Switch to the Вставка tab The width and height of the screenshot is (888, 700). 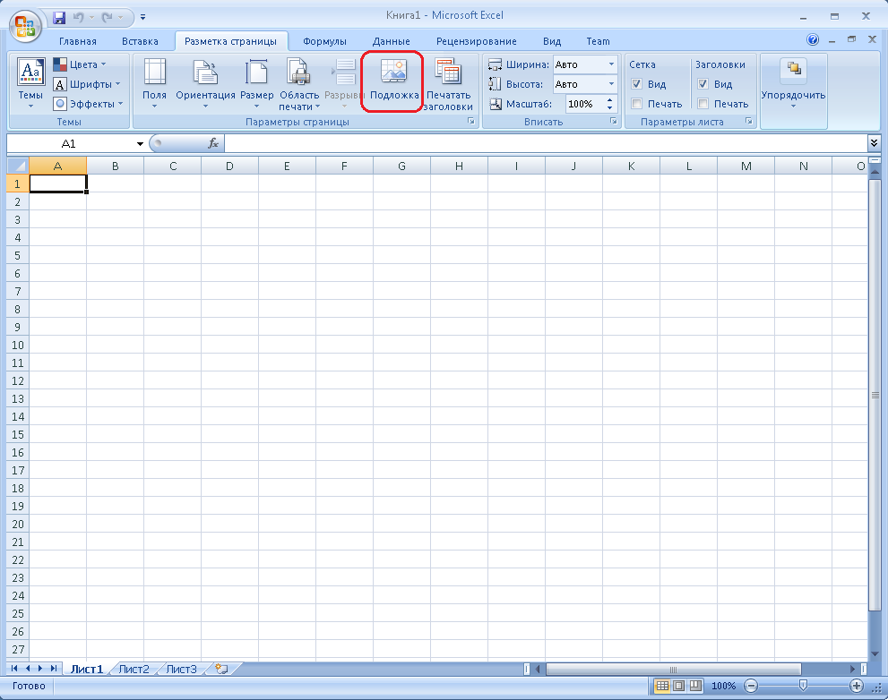140,41
